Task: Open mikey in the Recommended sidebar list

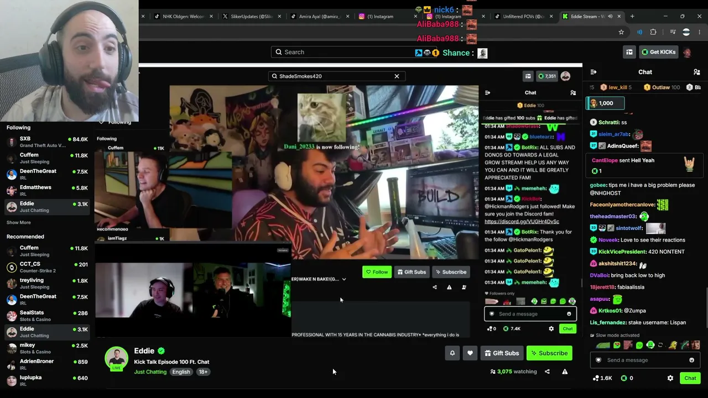Action: 47,348
